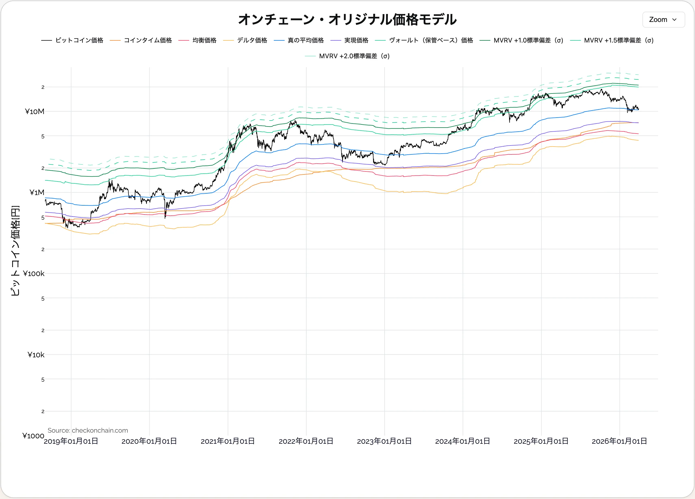This screenshot has width=695, height=499.
Task: Click the chart title オンチェーン・オリジナル価格モデル
Action: 347,20
